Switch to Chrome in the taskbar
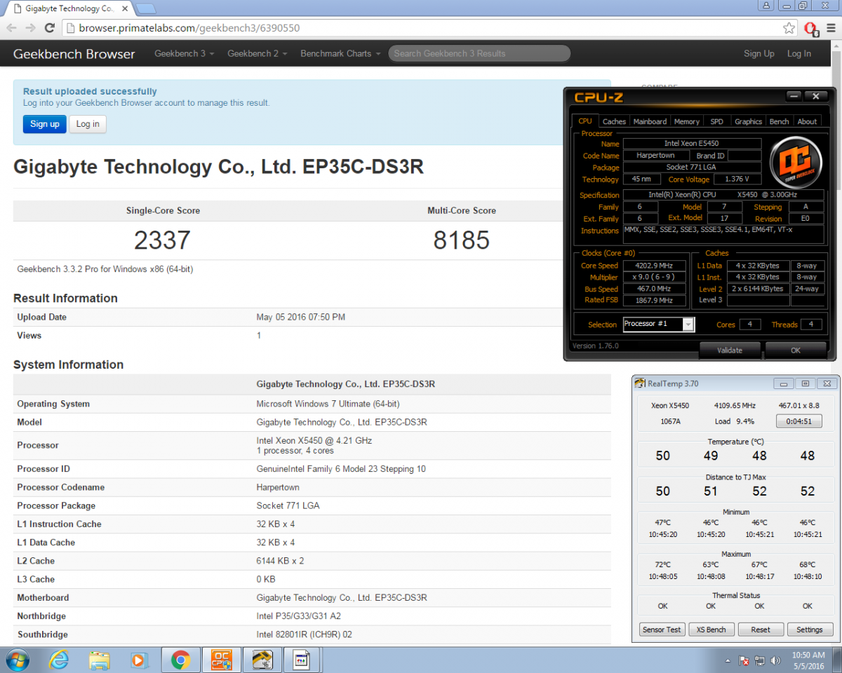This screenshot has width=842, height=673. point(180,660)
